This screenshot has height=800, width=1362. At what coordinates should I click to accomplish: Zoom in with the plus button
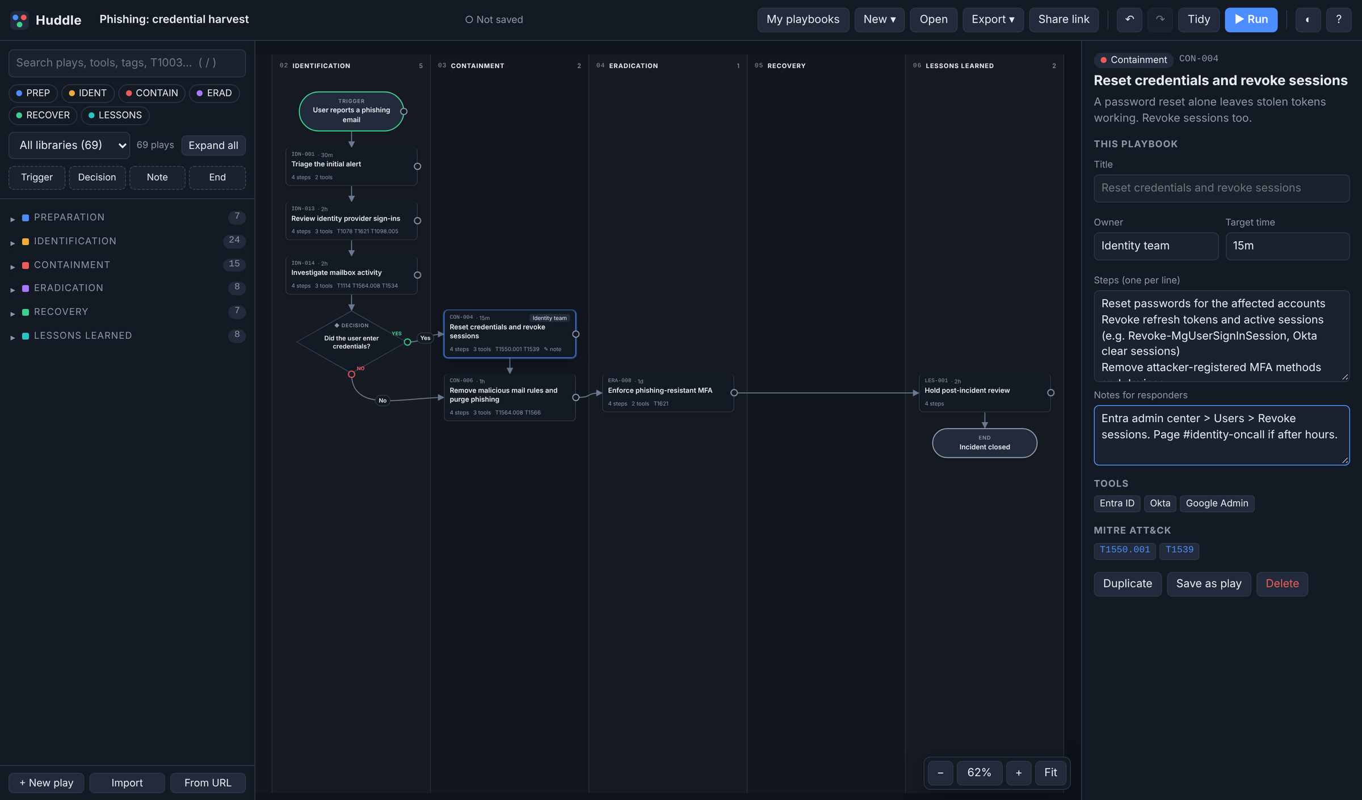(1019, 773)
